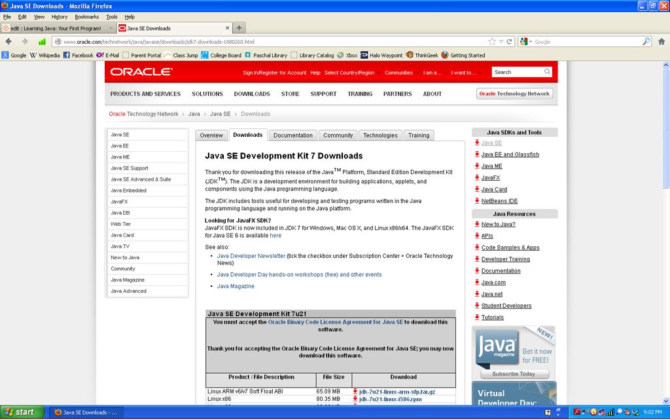The width and height of the screenshot is (670, 419).
Task: Open the Tools menu
Action: 111,16
